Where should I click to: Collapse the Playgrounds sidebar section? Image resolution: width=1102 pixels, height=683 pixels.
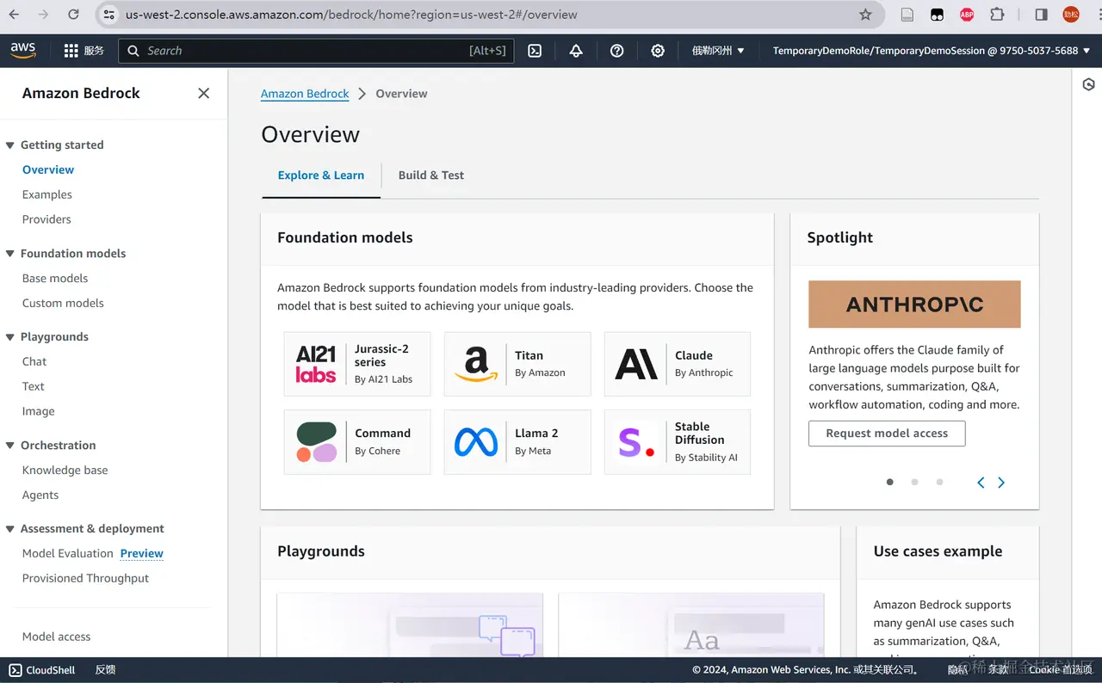10,337
